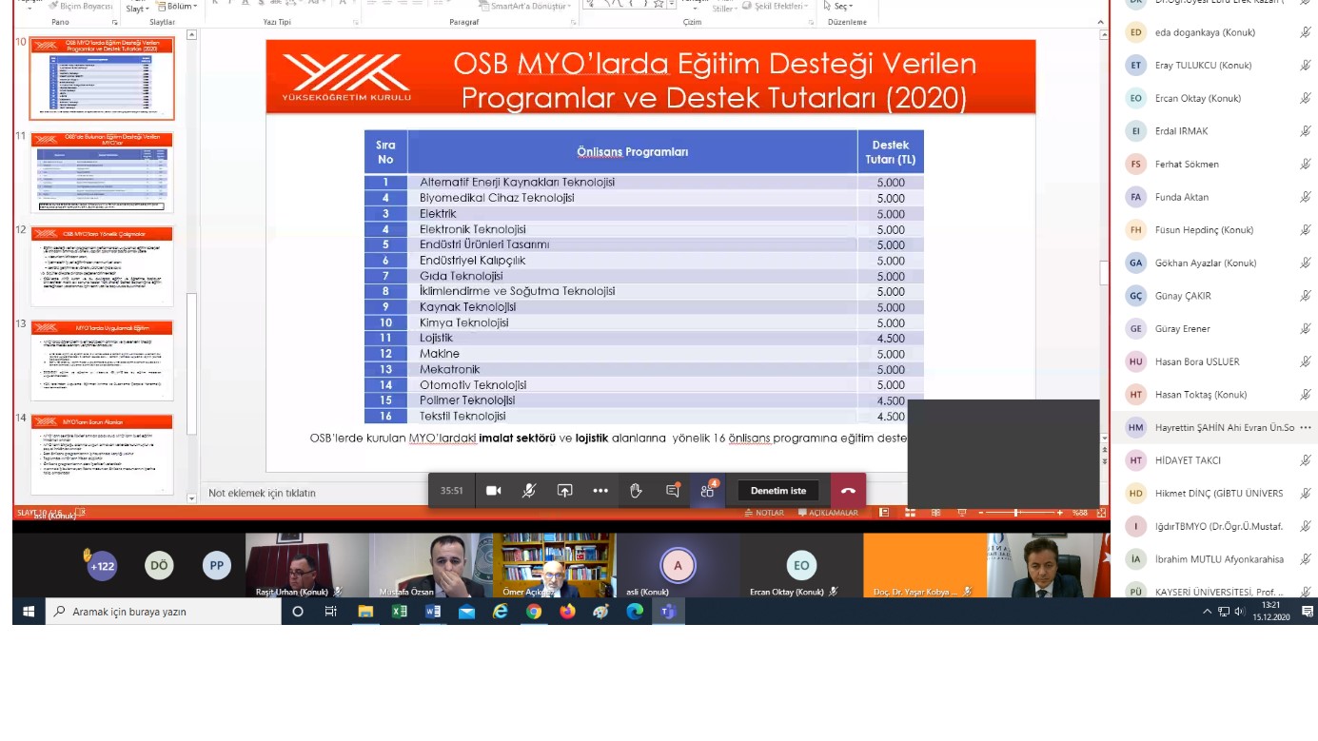
Task: Click the +122 participants overflow badge
Action: point(102,566)
